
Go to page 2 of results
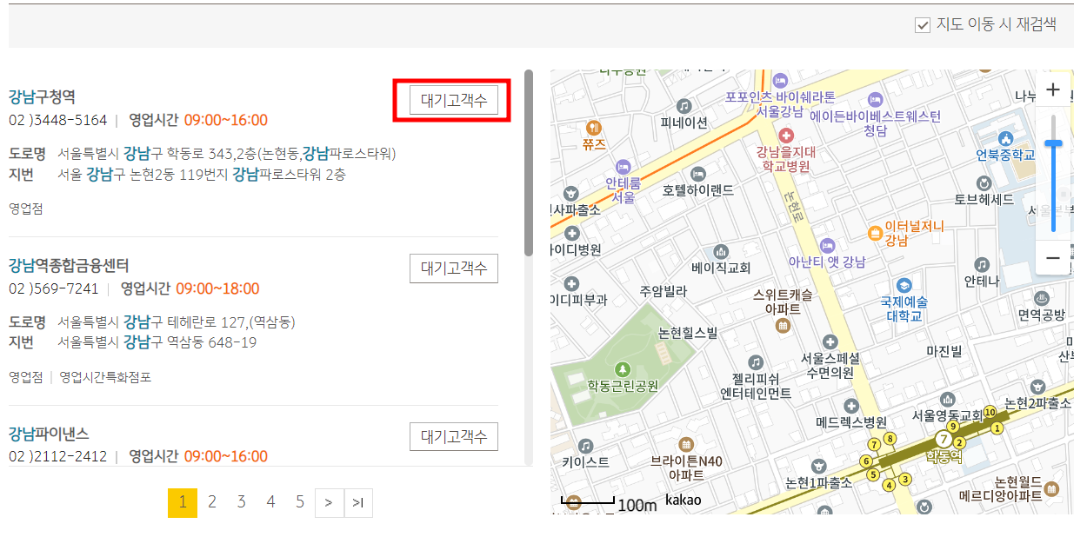(212, 502)
